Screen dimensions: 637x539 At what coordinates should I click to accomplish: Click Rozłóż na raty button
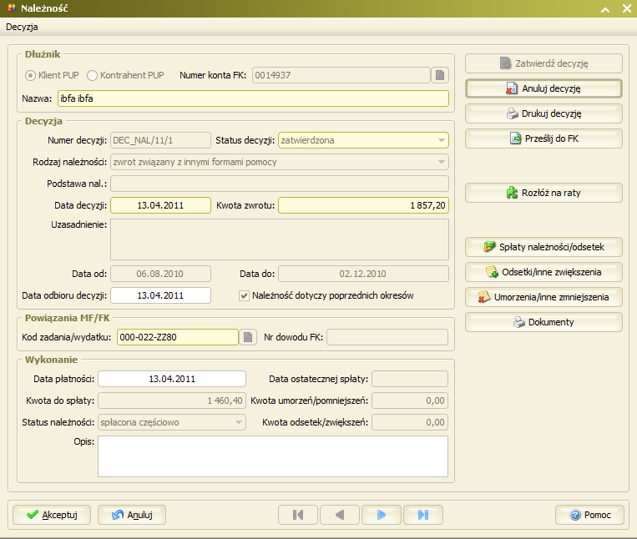(543, 193)
